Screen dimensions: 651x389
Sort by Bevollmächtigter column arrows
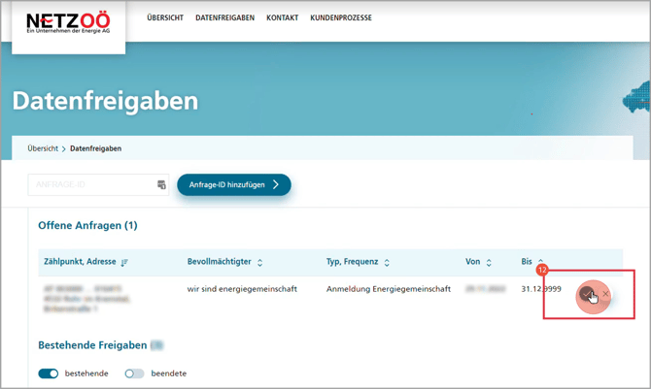pyautogui.click(x=260, y=263)
